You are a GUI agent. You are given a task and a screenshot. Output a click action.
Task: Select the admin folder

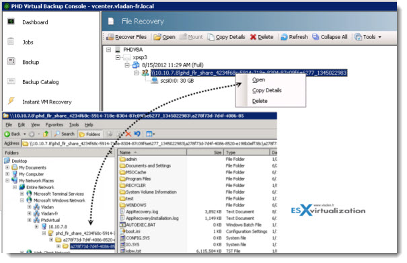[x=131, y=159]
